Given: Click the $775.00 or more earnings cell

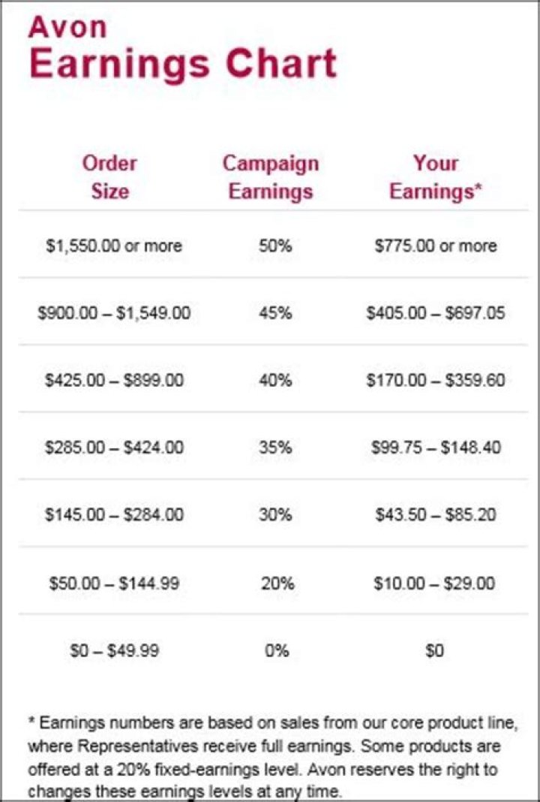Looking at the screenshot, I should 436,246.
